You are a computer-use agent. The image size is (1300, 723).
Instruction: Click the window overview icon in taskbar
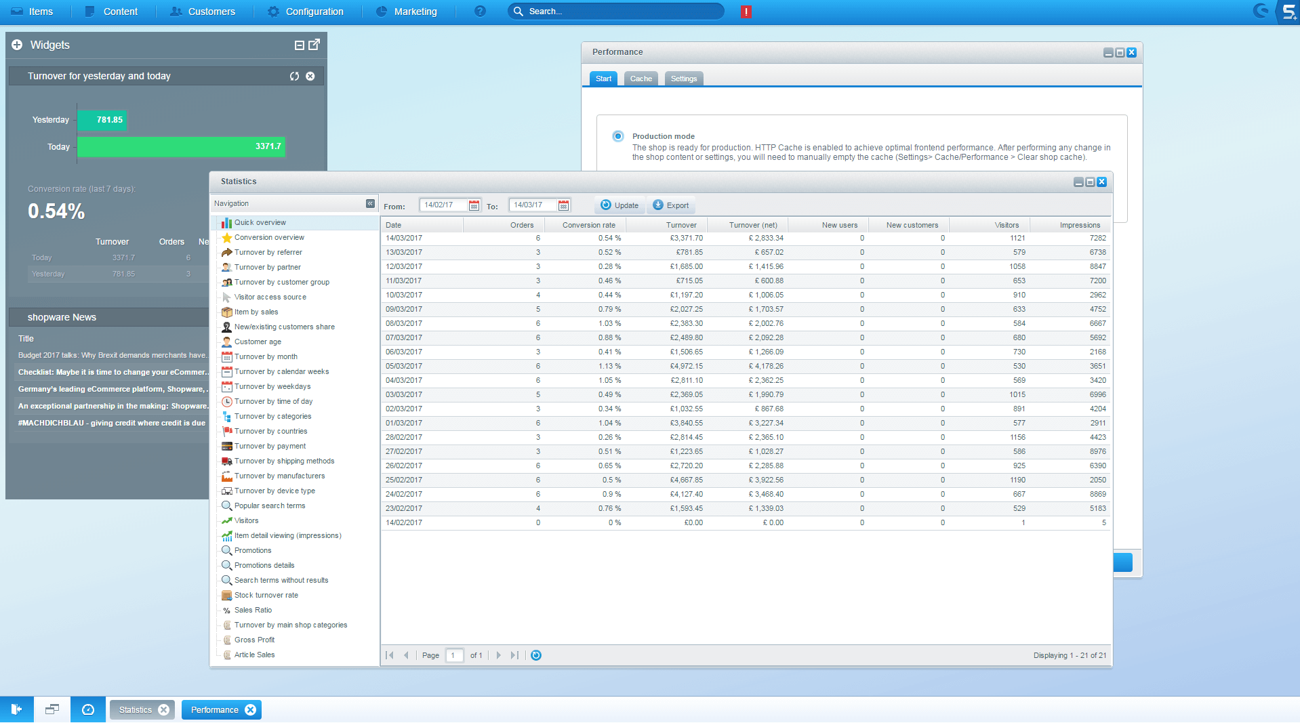[52, 709]
